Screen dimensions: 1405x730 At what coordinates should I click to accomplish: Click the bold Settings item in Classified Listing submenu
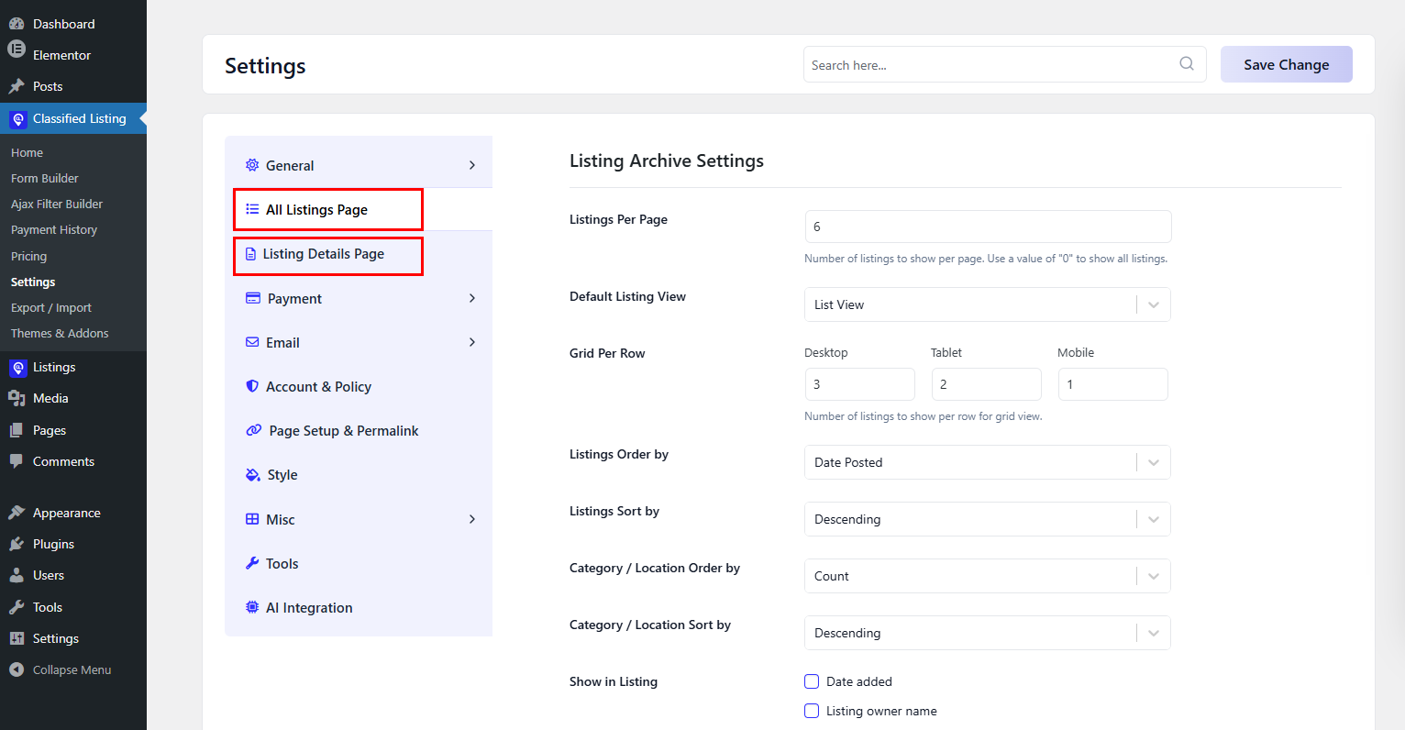[33, 282]
